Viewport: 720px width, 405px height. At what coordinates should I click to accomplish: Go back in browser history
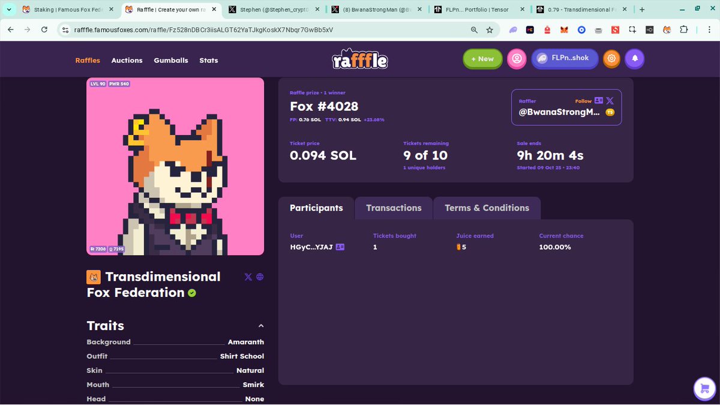tap(10, 29)
